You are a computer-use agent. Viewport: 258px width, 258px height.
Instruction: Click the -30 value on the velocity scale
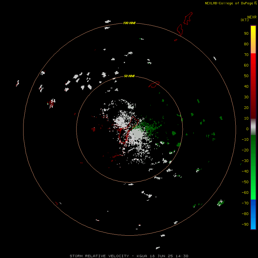click(245, 161)
